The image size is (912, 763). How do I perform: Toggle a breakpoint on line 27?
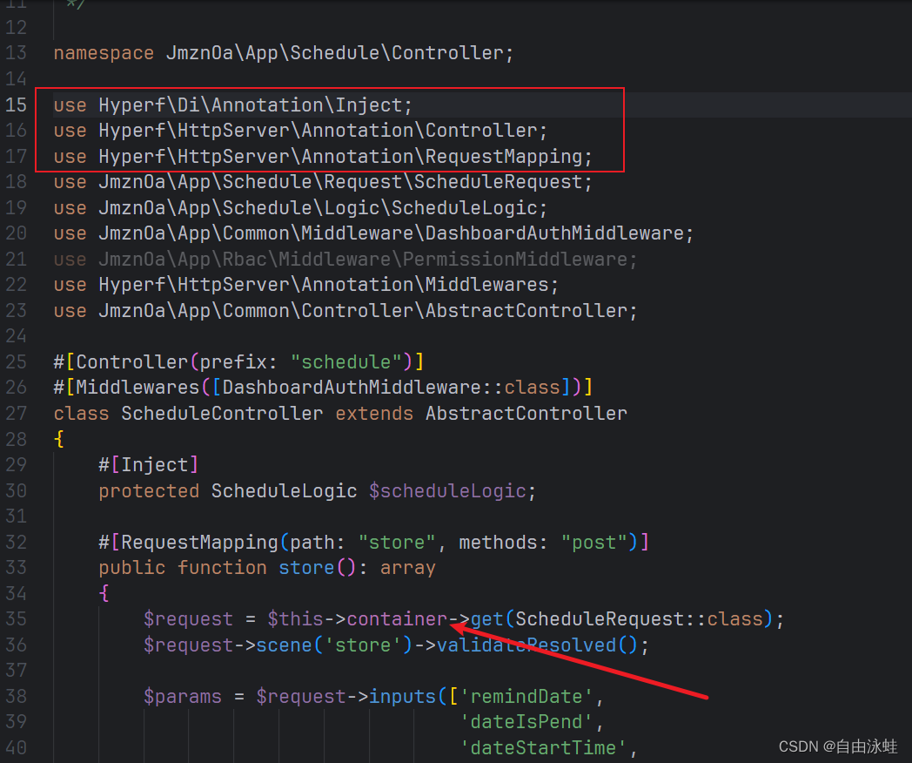17,413
